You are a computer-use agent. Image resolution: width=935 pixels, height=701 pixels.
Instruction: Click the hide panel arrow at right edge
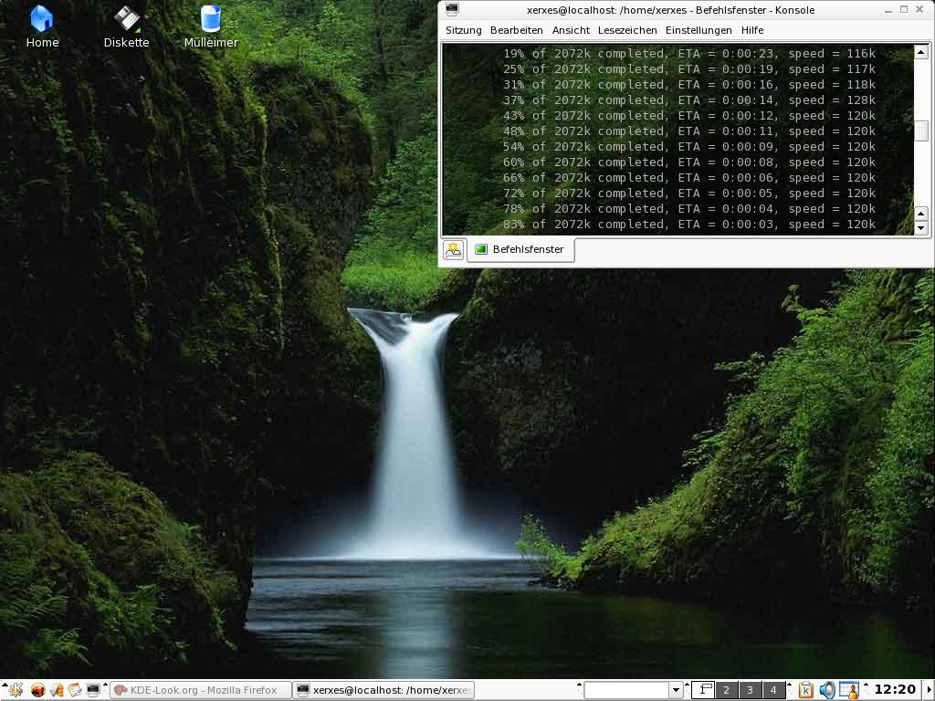(x=928, y=690)
